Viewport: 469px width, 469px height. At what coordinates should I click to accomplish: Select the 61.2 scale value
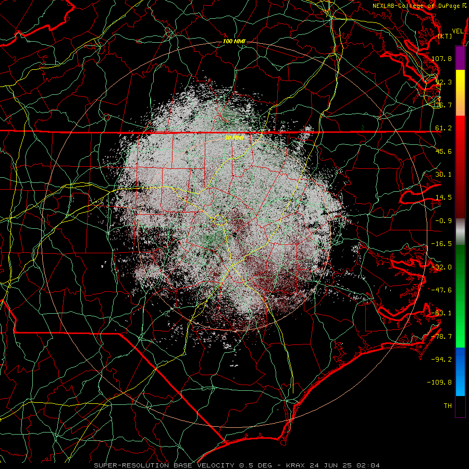tap(443, 128)
